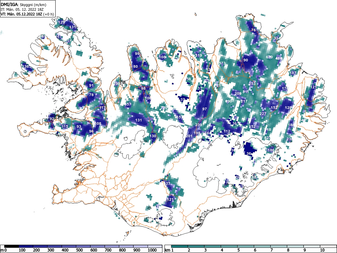Click the 91 visibility value
337x253 pixels.
click(91, 85)
